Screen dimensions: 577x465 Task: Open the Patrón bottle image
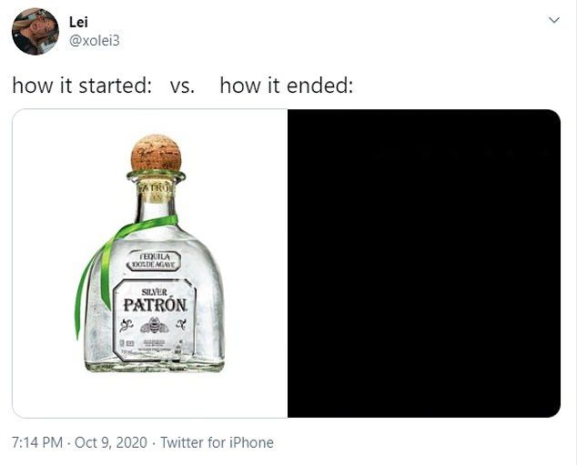150,263
